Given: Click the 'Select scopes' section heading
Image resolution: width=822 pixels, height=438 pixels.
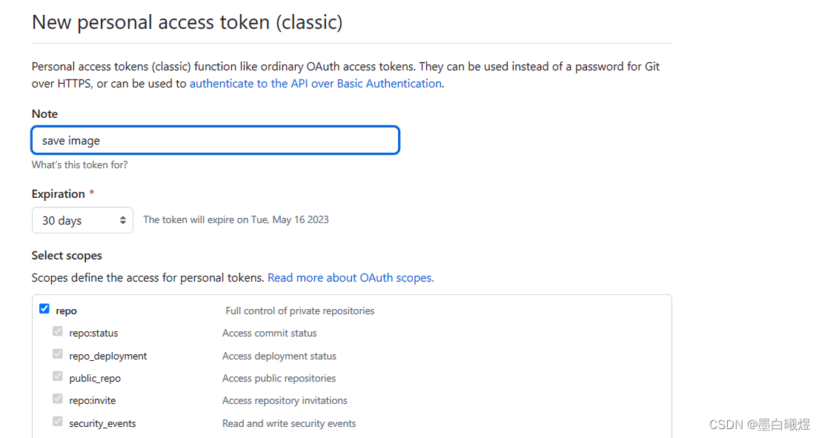Looking at the screenshot, I should [67, 256].
